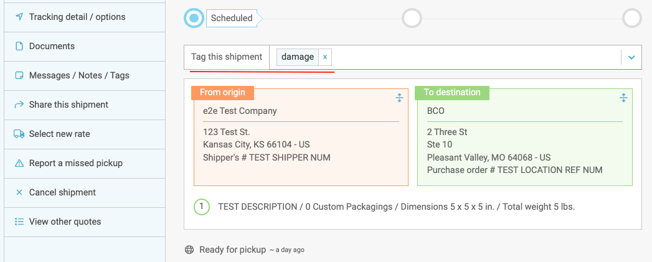Open the tag shipment dropdown arrow
Screen dimensions: 652x262
(x=631, y=57)
